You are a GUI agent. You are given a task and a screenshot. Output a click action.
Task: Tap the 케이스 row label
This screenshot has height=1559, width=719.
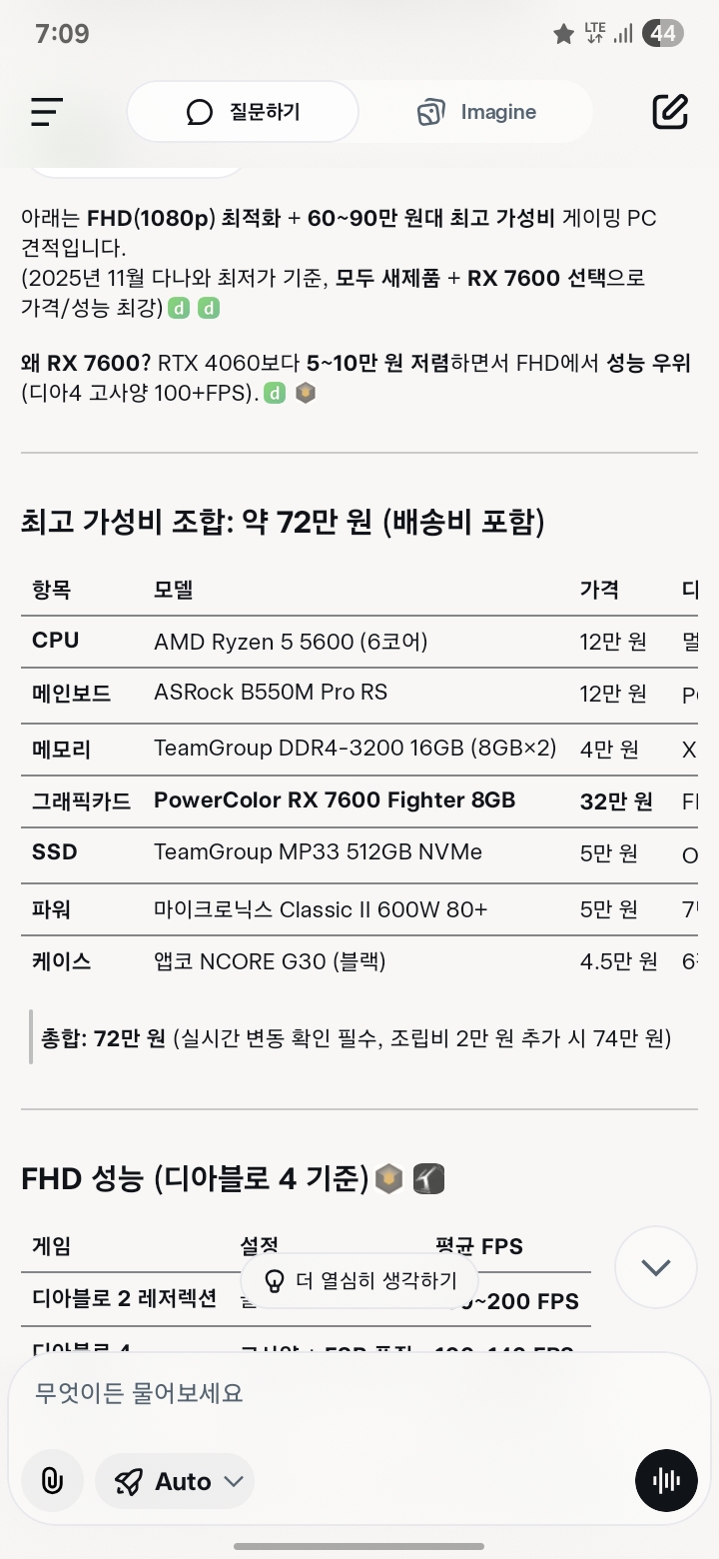pyautogui.click(x=61, y=961)
